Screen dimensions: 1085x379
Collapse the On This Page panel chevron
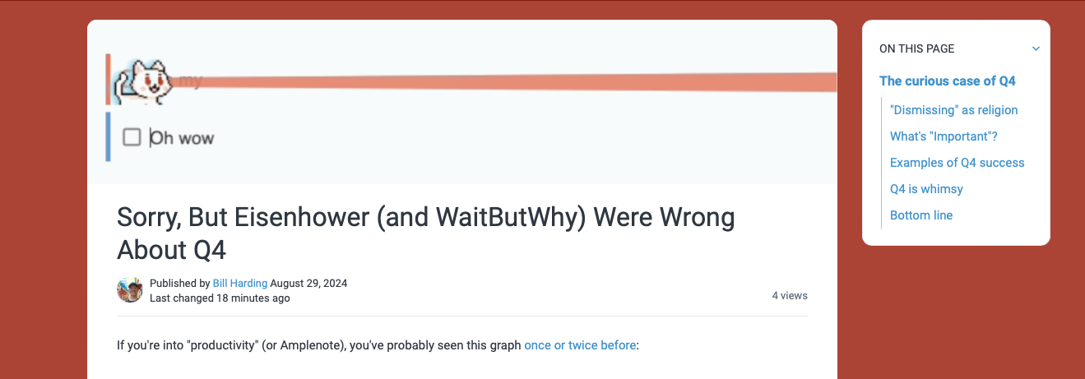[1036, 49]
